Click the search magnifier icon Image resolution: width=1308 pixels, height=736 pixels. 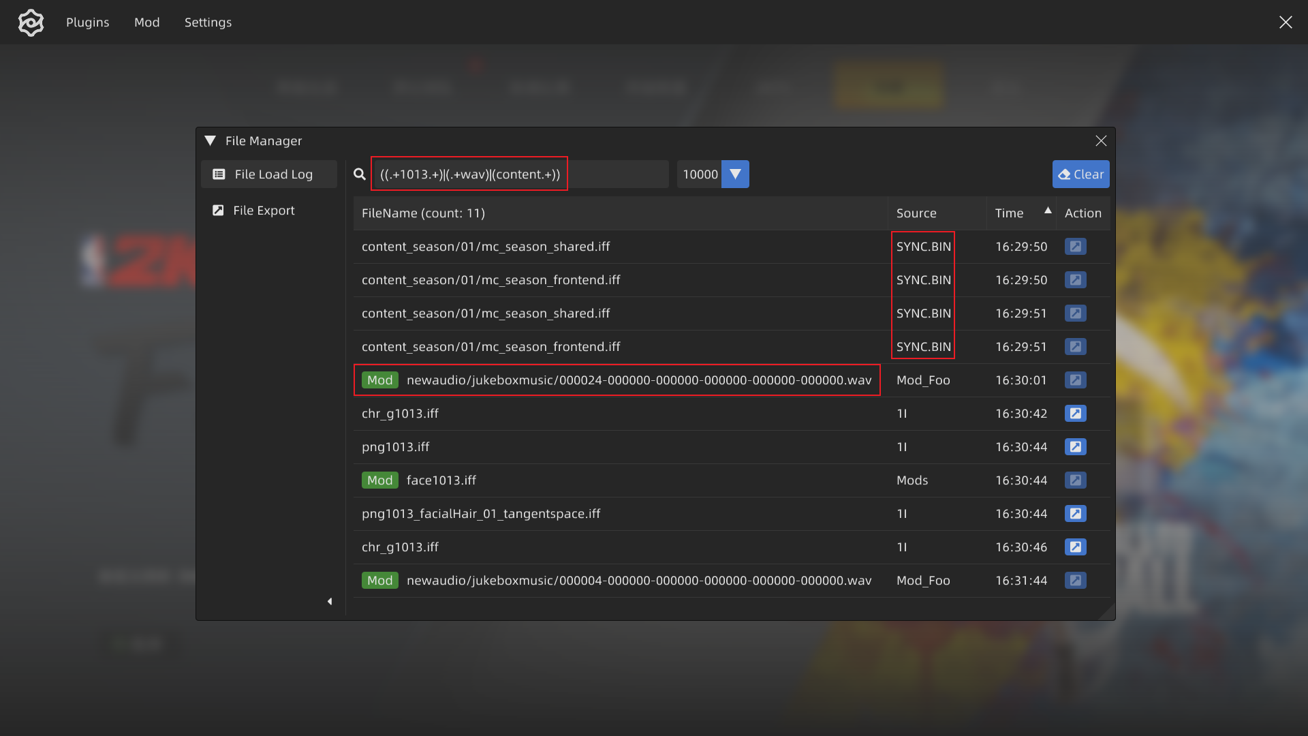360,174
